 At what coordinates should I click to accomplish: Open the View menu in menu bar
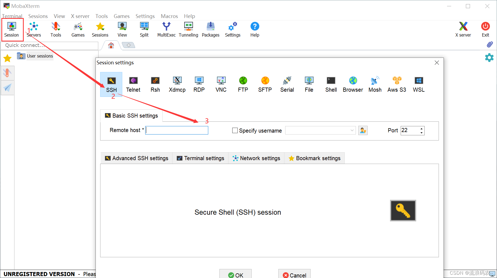click(x=59, y=16)
